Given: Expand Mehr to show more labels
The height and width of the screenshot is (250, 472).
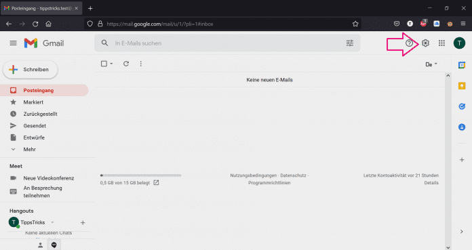Looking at the screenshot, I should [30, 149].
